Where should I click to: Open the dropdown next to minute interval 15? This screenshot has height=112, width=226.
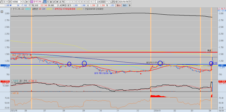[x=94, y=2]
